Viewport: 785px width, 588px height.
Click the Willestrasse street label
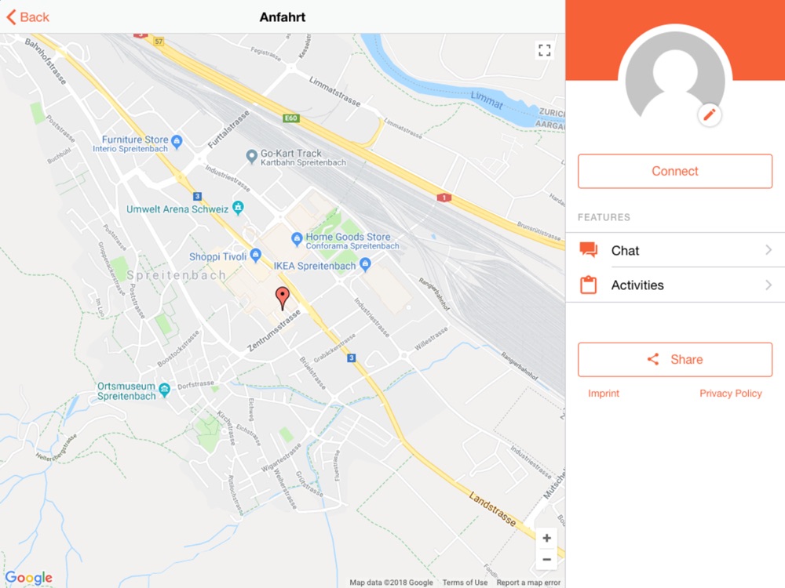click(431, 339)
